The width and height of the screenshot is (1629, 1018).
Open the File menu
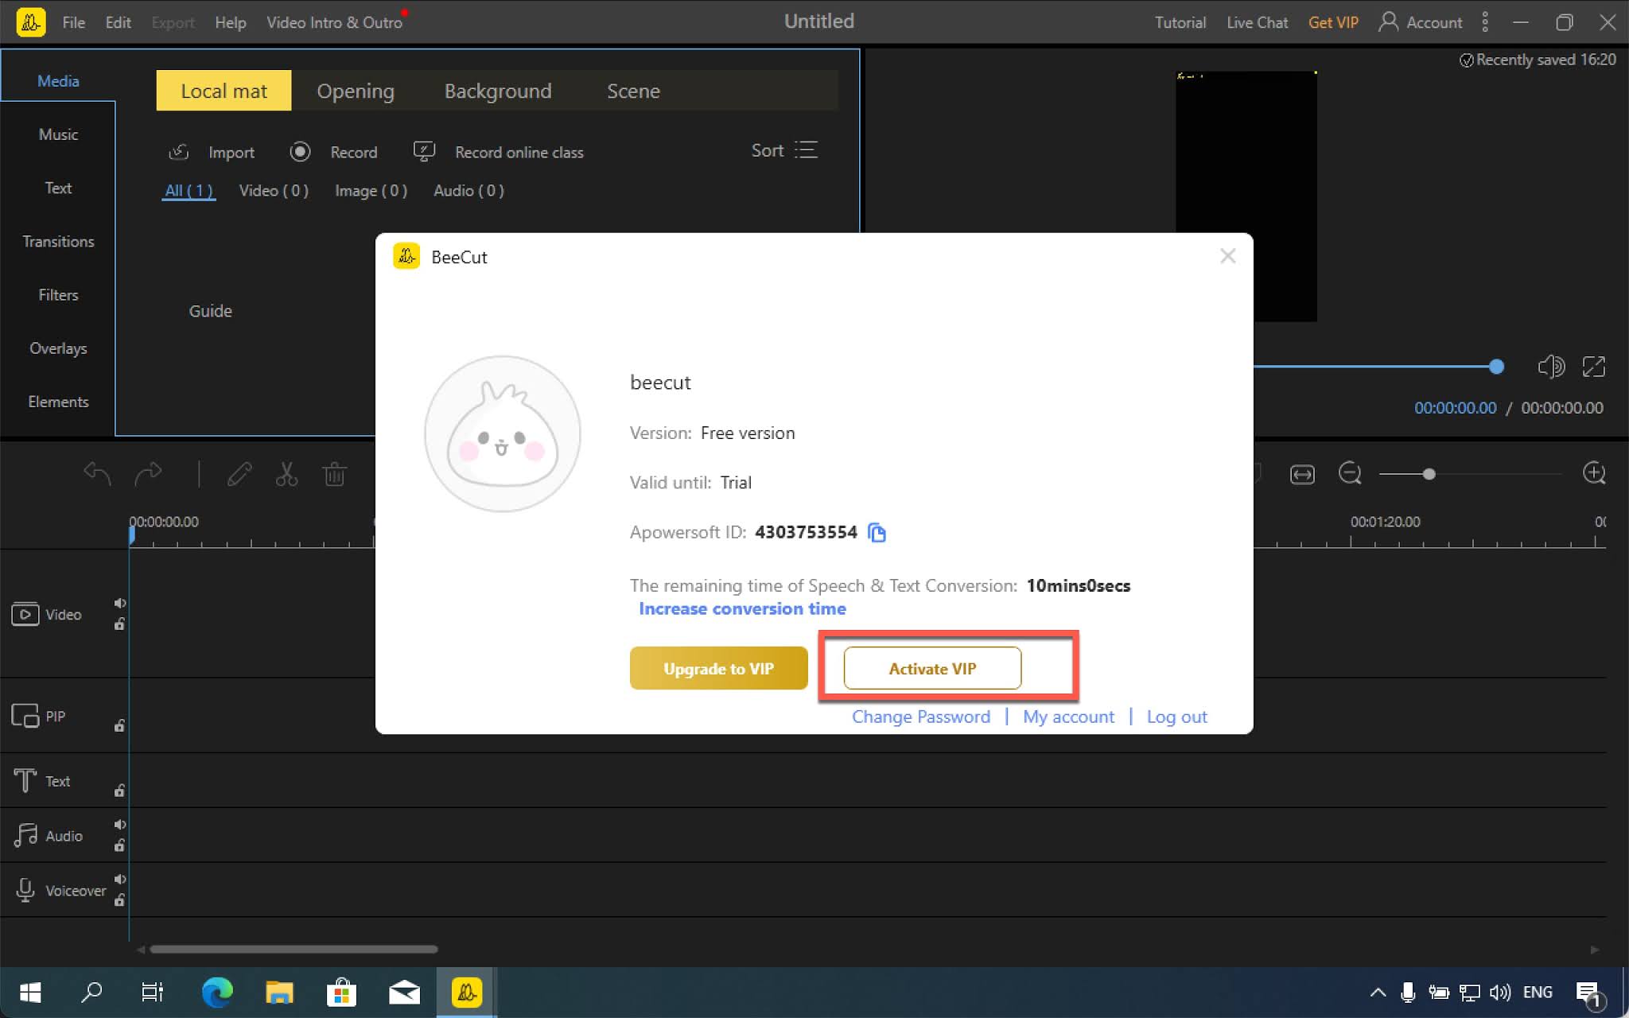coord(73,22)
